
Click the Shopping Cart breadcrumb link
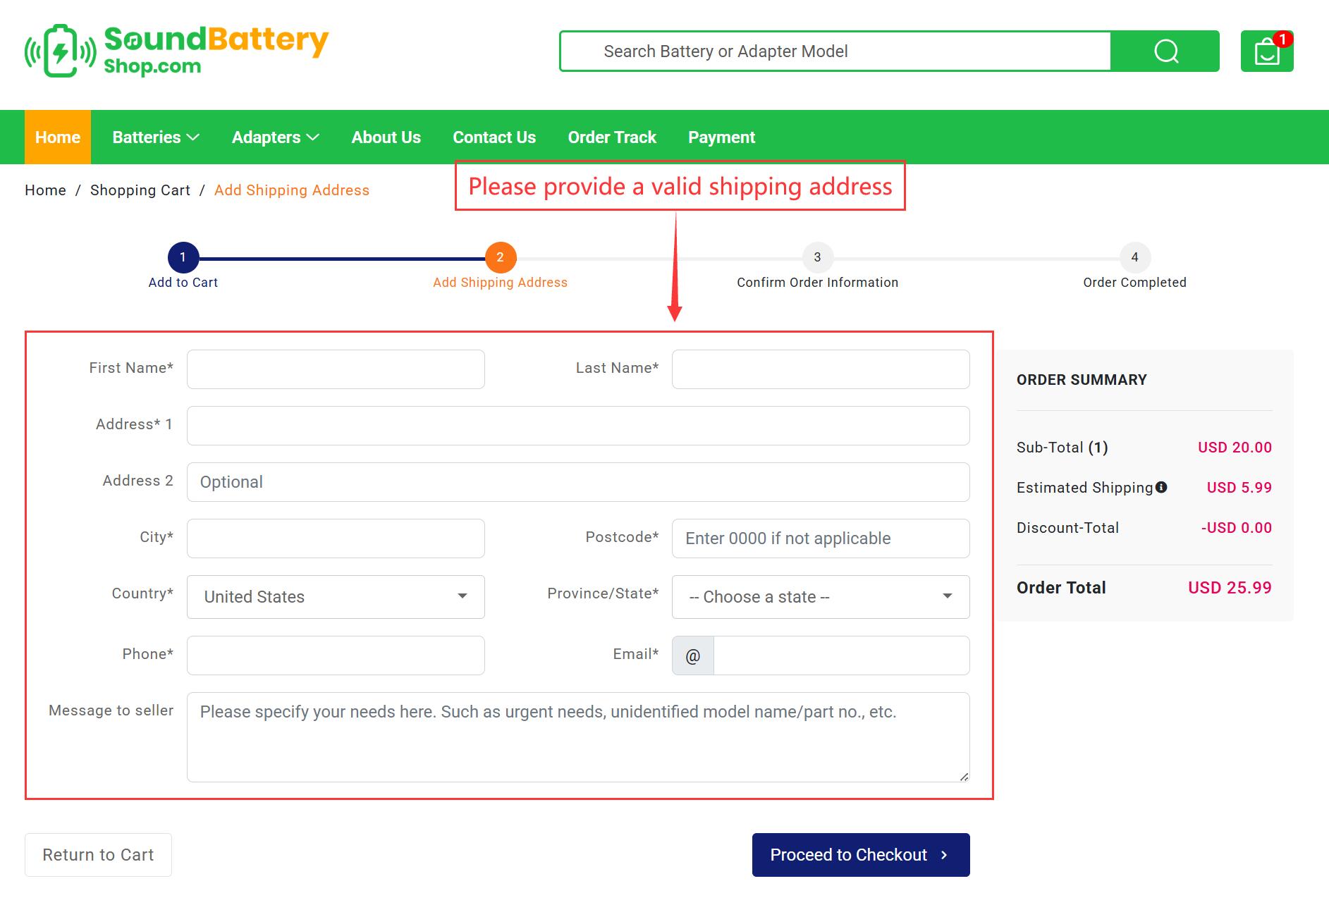(x=140, y=190)
